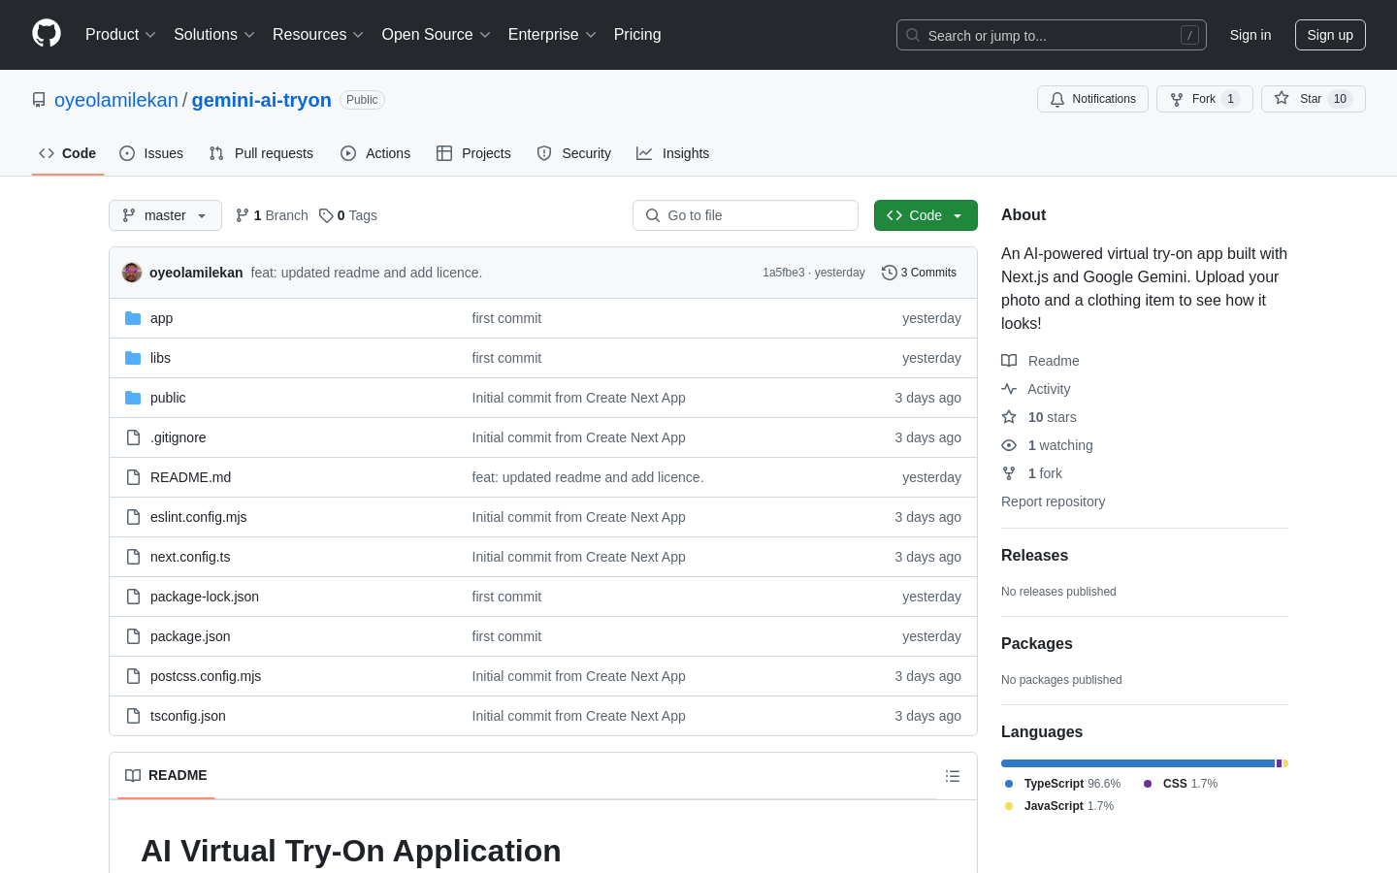Open the latest commit message link

tap(367, 273)
